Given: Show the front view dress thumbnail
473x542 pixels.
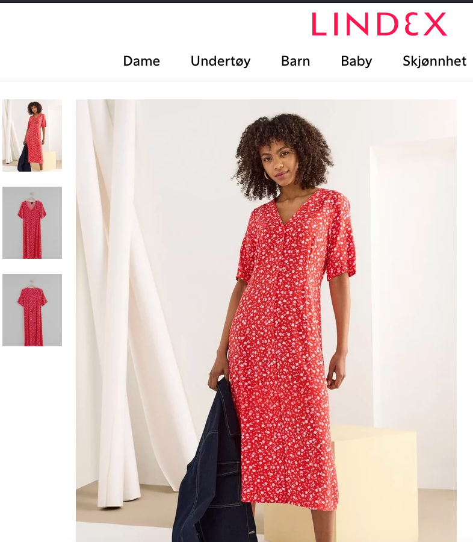Looking at the screenshot, I should tap(32, 223).
